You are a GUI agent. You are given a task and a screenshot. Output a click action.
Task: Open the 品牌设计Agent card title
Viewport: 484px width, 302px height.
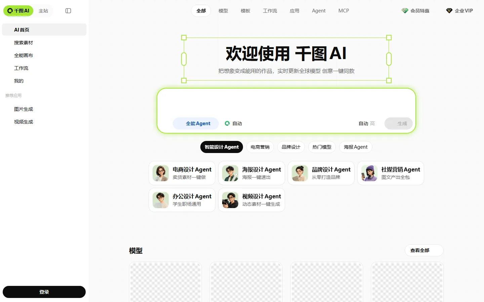(331, 169)
